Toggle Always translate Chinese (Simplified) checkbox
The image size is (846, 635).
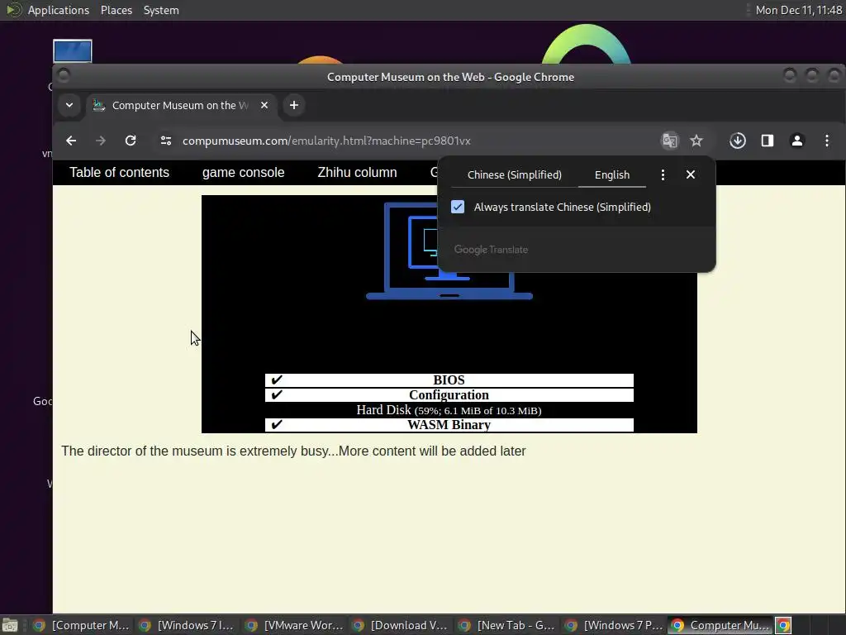tap(458, 207)
